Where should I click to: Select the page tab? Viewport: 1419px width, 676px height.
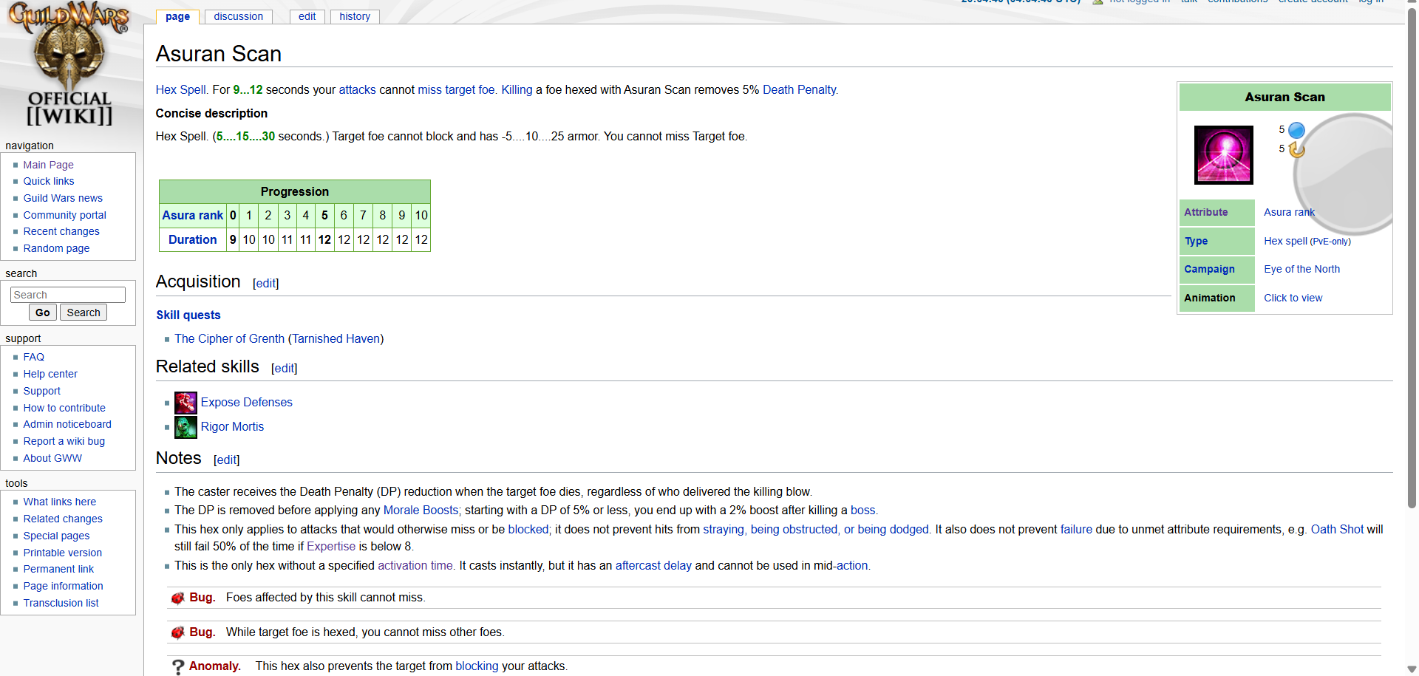pyautogui.click(x=177, y=16)
